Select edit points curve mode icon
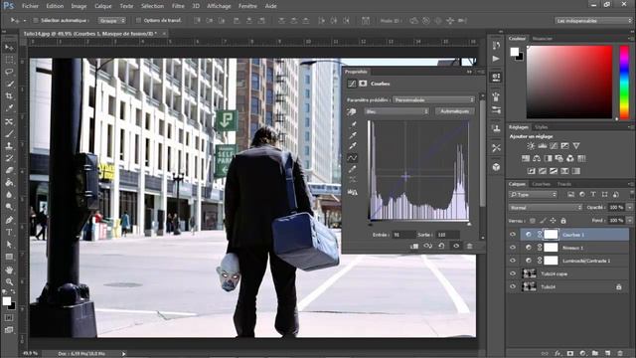This screenshot has height=358, width=636. [x=352, y=158]
